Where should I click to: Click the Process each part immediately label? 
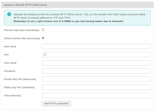tap(21, 30)
